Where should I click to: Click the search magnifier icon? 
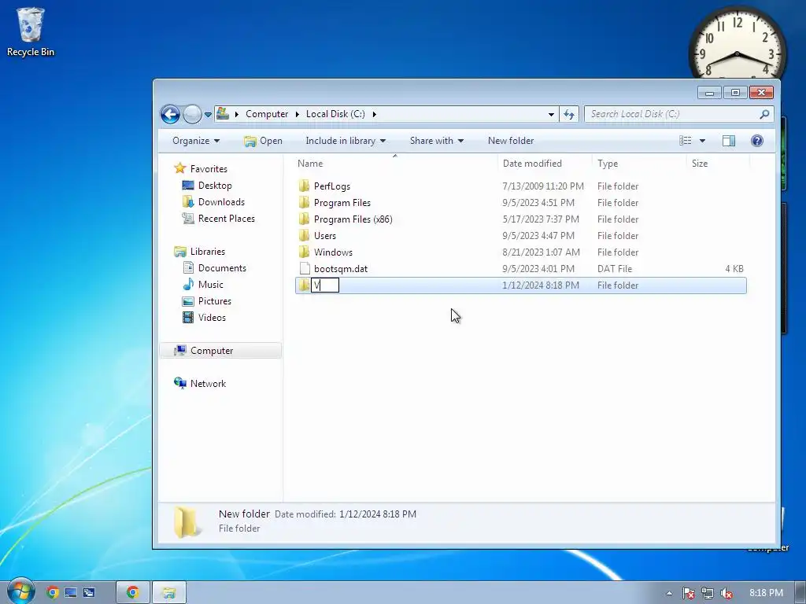click(x=764, y=114)
